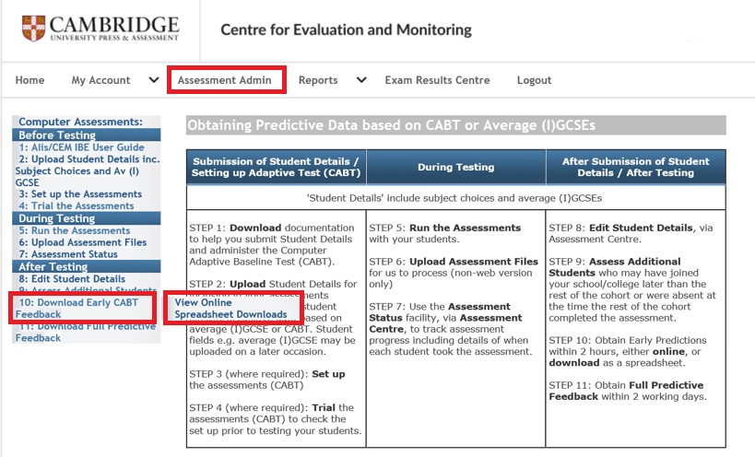Choose View Online submenu option

[203, 302]
